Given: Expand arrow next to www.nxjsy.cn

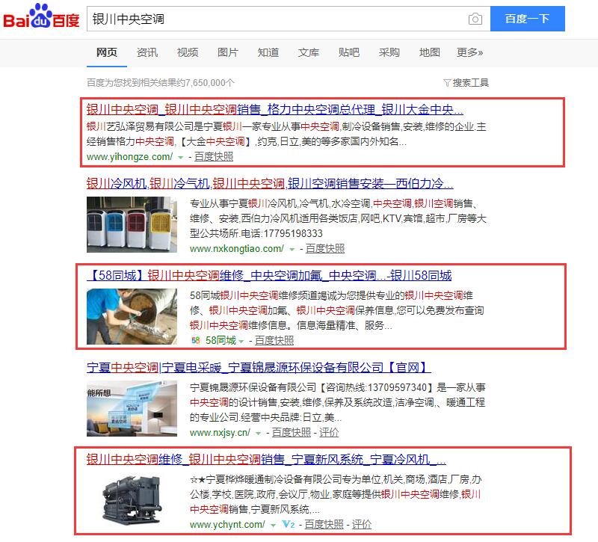Looking at the screenshot, I should click(x=258, y=433).
